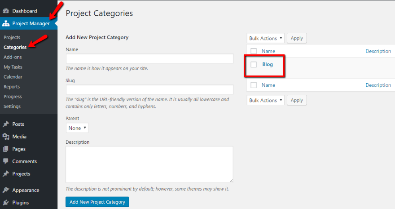Click the Plugins plug icon
This screenshot has height=209, width=395.
(6, 203)
